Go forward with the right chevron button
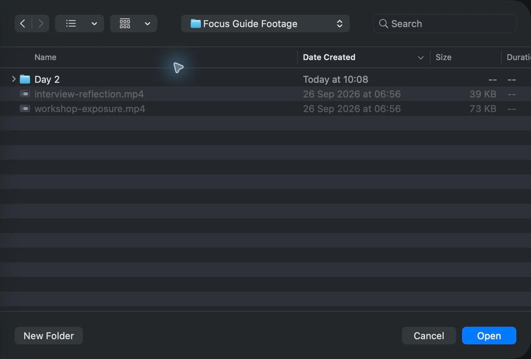The height and width of the screenshot is (359, 531). tap(41, 23)
